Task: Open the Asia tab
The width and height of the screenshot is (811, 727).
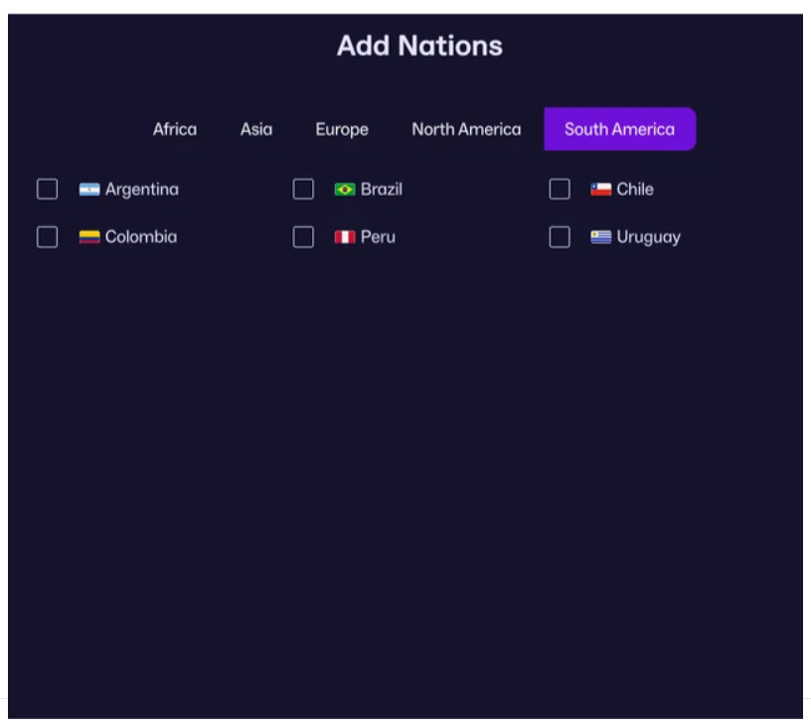Action: (x=256, y=129)
